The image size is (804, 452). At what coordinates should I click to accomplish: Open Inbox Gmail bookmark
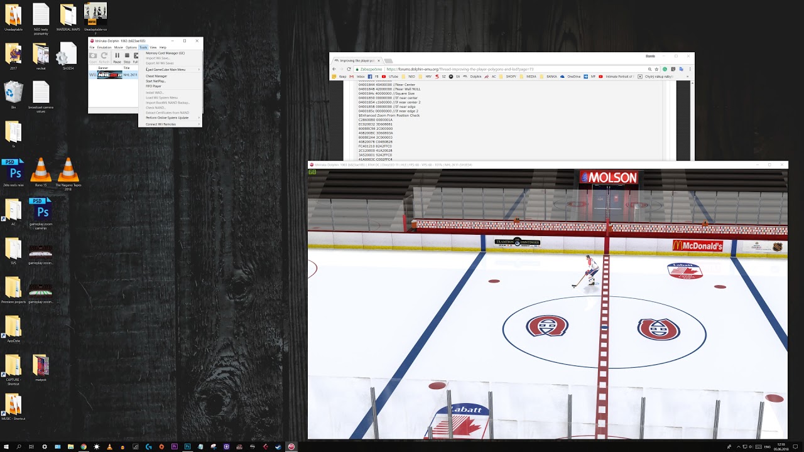click(x=357, y=77)
